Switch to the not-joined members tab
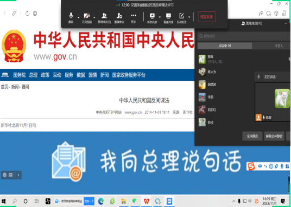The image size is (291, 207). tap(279, 46)
